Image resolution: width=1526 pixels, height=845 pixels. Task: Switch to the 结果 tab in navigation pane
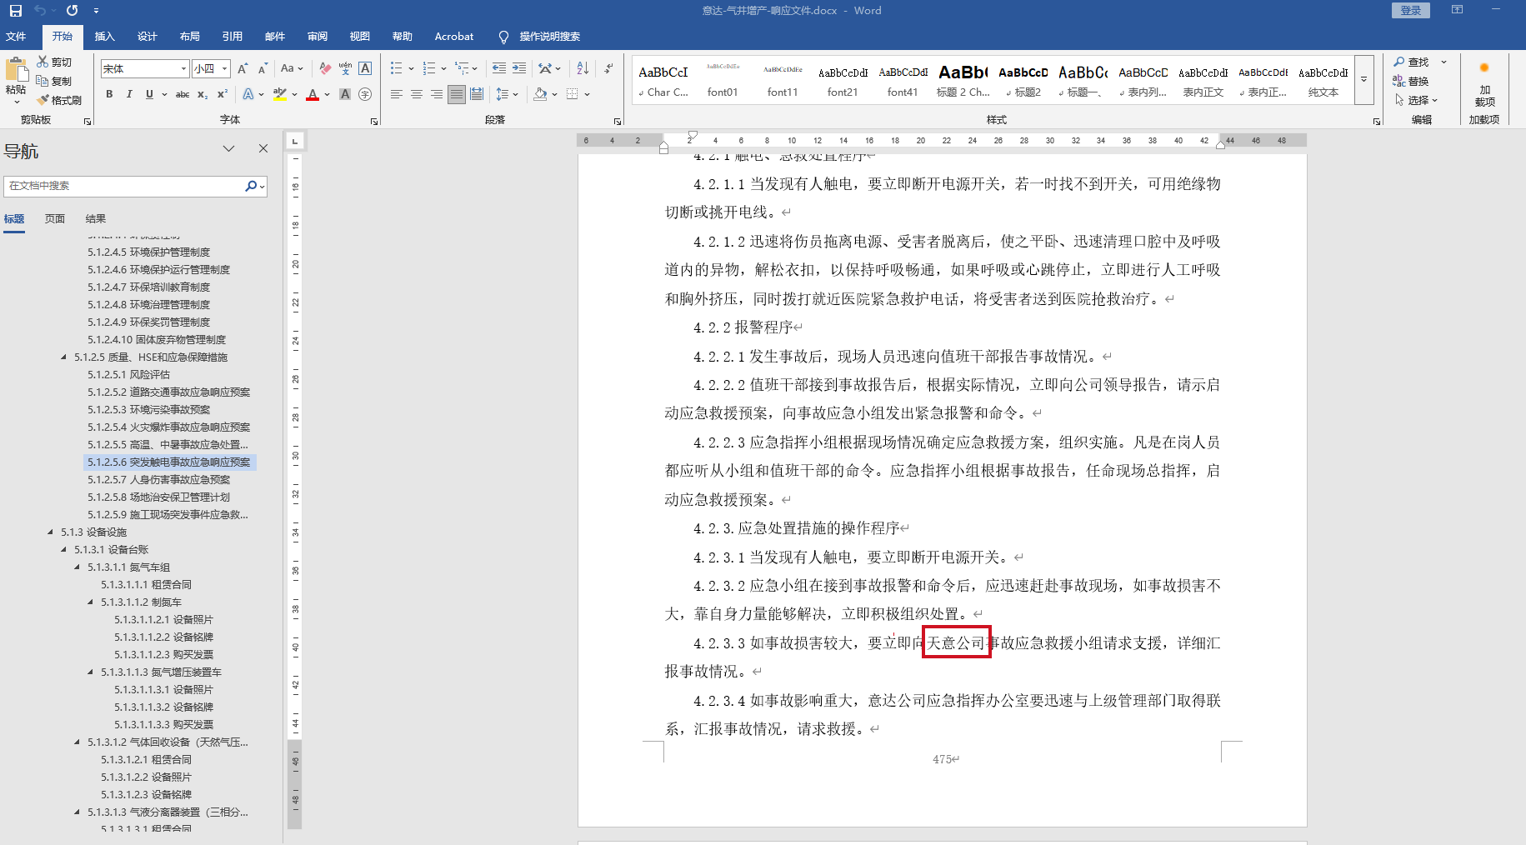(x=96, y=218)
